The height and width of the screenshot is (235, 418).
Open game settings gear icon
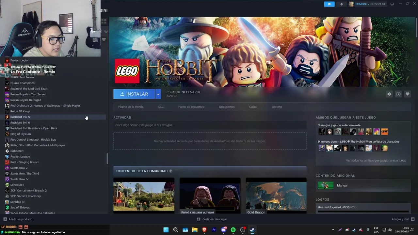coord(389,94)
